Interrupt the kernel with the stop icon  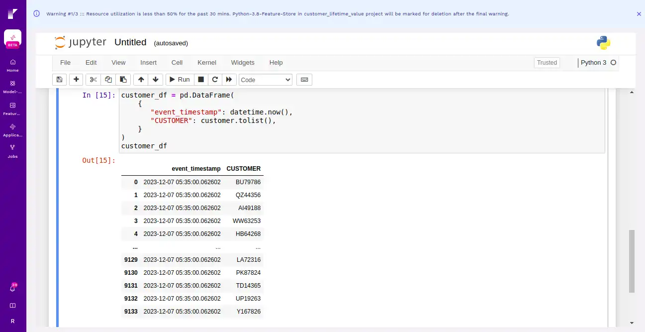tap(201, 80)
